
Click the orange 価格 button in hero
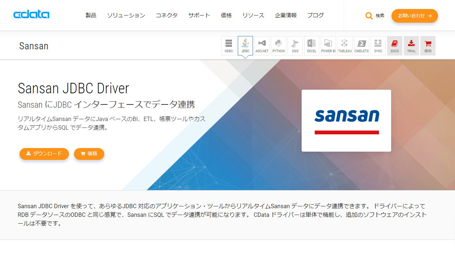coord(89,154)
